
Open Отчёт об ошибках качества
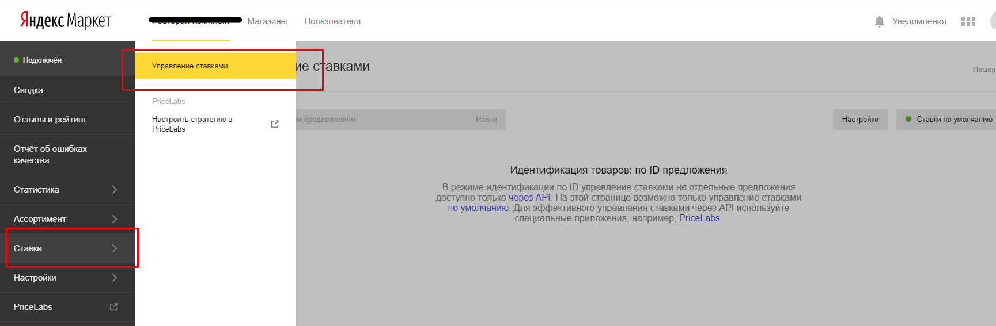[67, 155]
